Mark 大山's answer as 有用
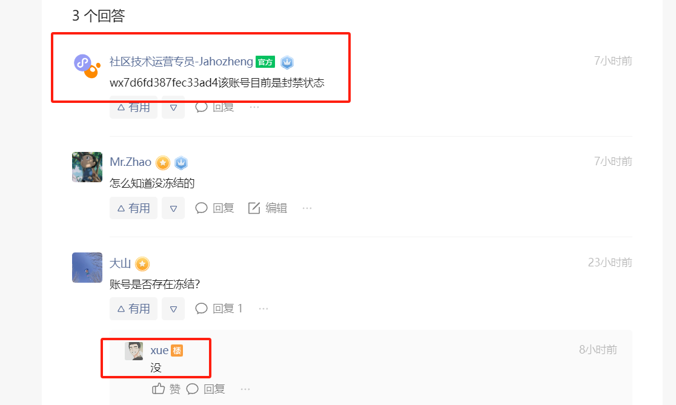Screen dimensions: 676x405 (134, 309)
